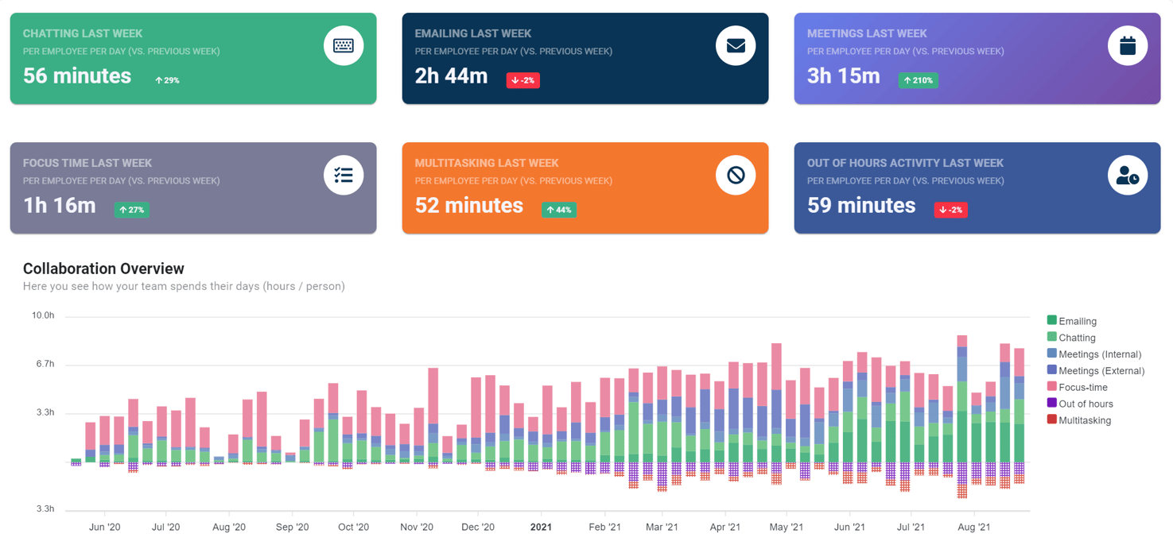Click the user-clock icon on Out of Hours card

click(x=1128, y=176)
